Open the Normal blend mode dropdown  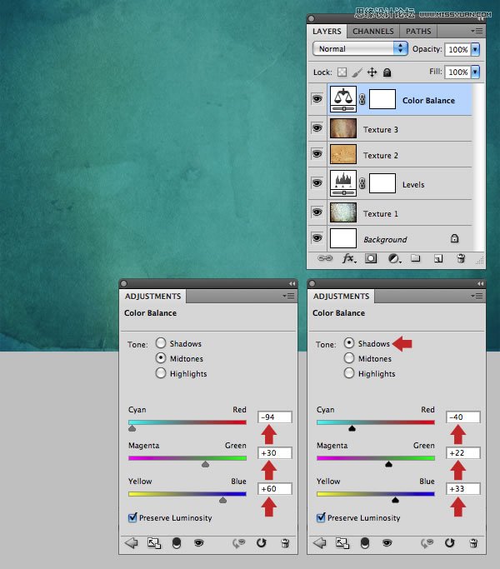[361, 49]
